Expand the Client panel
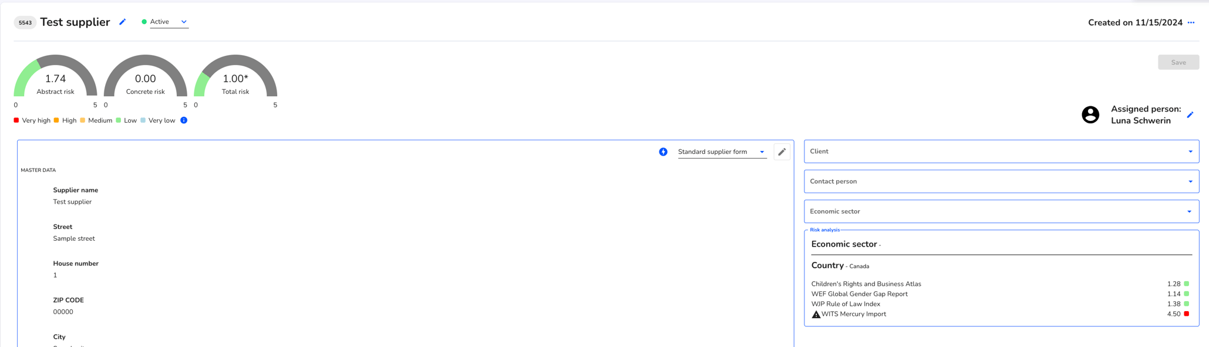The image size is (1209, 347). click(x=1001, y=151)
